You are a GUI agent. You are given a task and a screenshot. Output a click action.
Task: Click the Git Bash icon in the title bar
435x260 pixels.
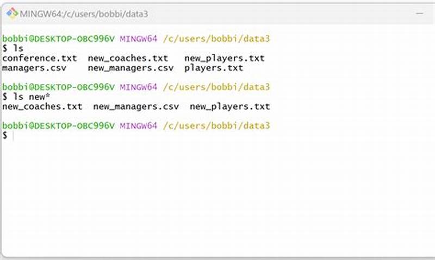12,13
